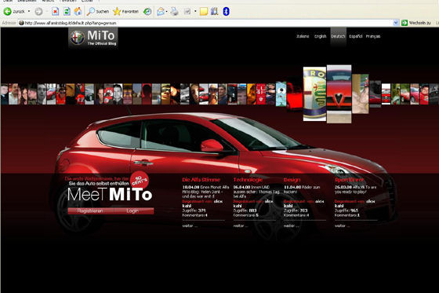Open the Design section heading
Screen dimensions: 439x293
tap(292, 180)
